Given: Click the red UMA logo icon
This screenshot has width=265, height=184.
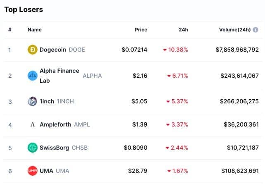Looking at the screenshot, I should (x=33, y=171).
